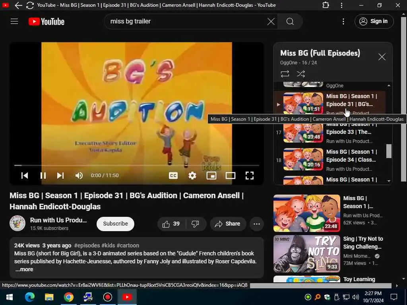
Task: Play Episode 34 Class playlist entry
Action: click(329, 160)
